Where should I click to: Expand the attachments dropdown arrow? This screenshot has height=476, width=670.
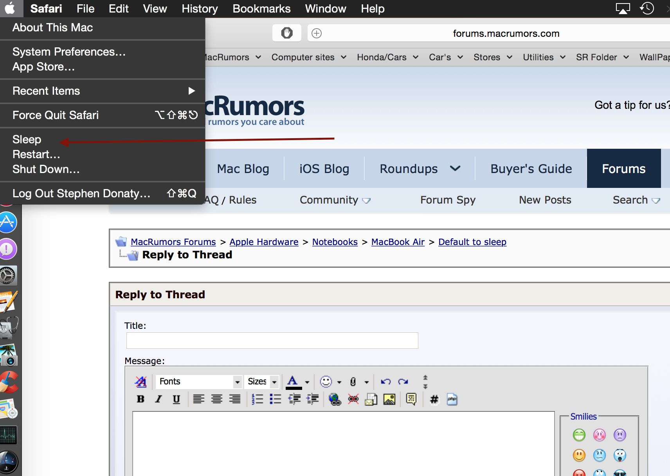tap(367, 382)
